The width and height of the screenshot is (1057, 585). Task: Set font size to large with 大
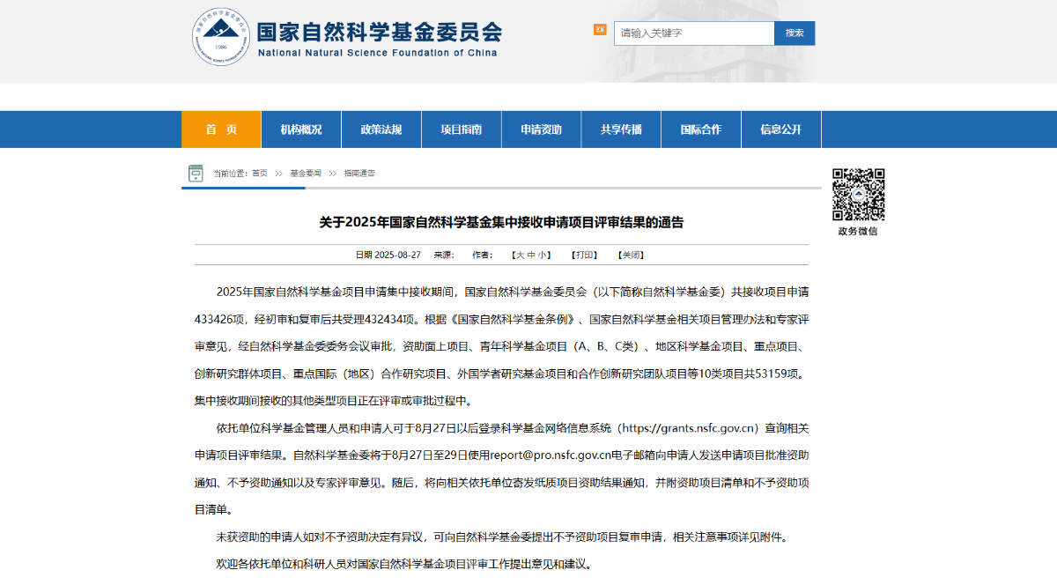click(520, 255)
